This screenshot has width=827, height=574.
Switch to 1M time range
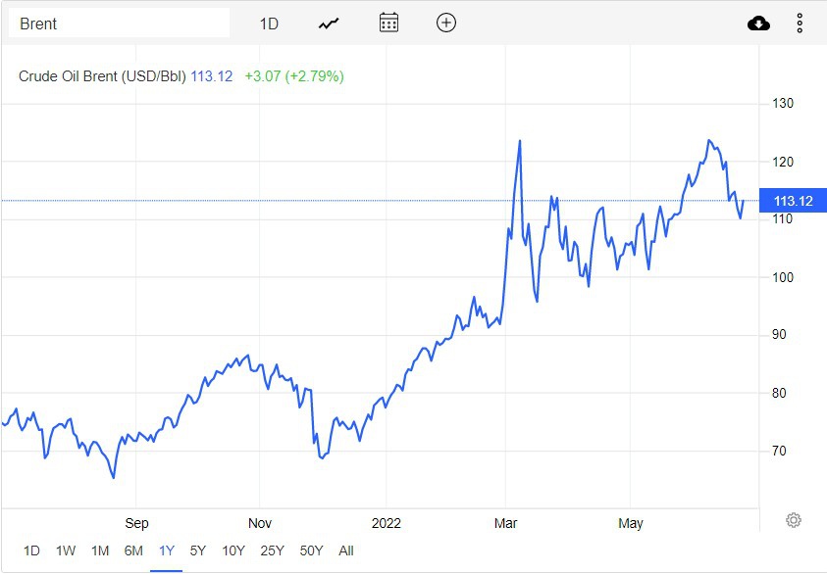(99, 550)
